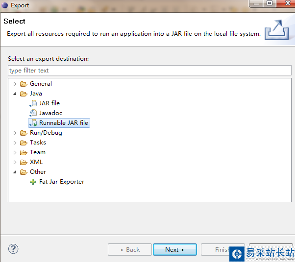295x262 pixels.
Task: Select the Run/Debug category label
Action: pyautogui.click(x=46, y=133)
